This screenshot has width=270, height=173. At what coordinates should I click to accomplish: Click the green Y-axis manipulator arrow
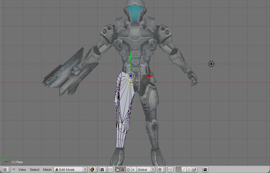click(130, 56)
